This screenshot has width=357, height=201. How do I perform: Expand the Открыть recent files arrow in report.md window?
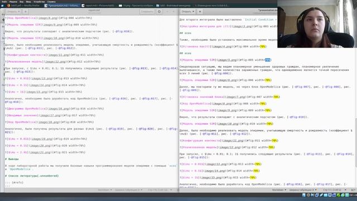tap(19, 11)
